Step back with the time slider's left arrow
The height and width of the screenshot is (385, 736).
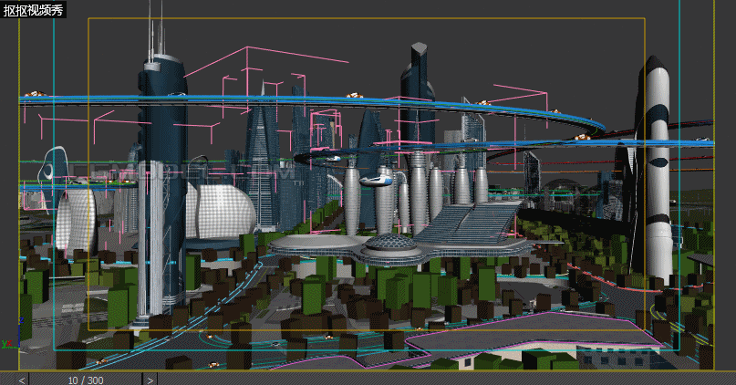[x=22, y=380]
